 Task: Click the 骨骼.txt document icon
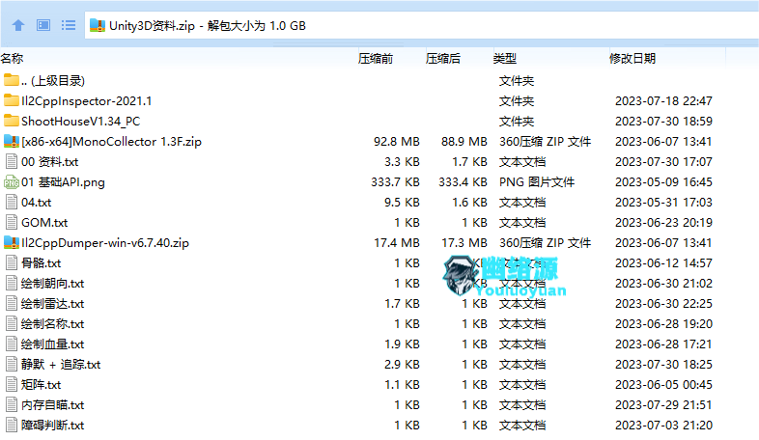(x=12, y=263)
